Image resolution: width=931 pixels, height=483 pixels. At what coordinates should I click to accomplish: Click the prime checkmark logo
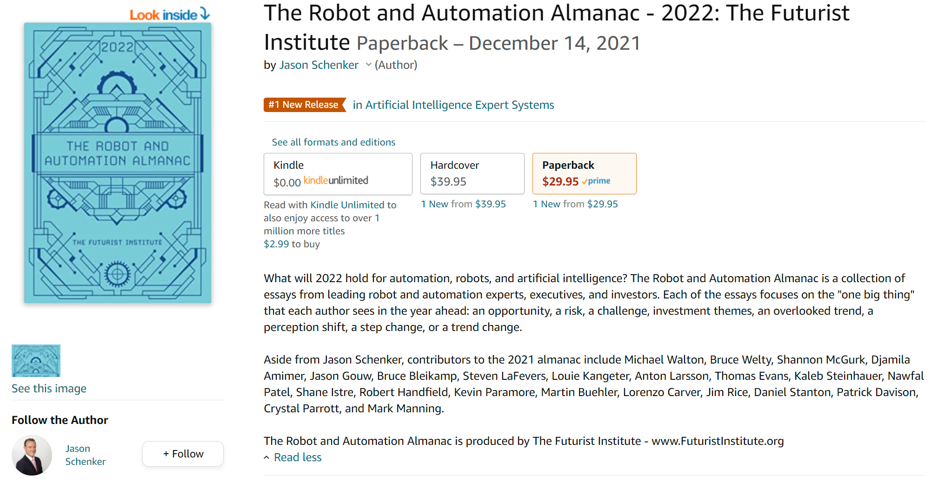596,181
